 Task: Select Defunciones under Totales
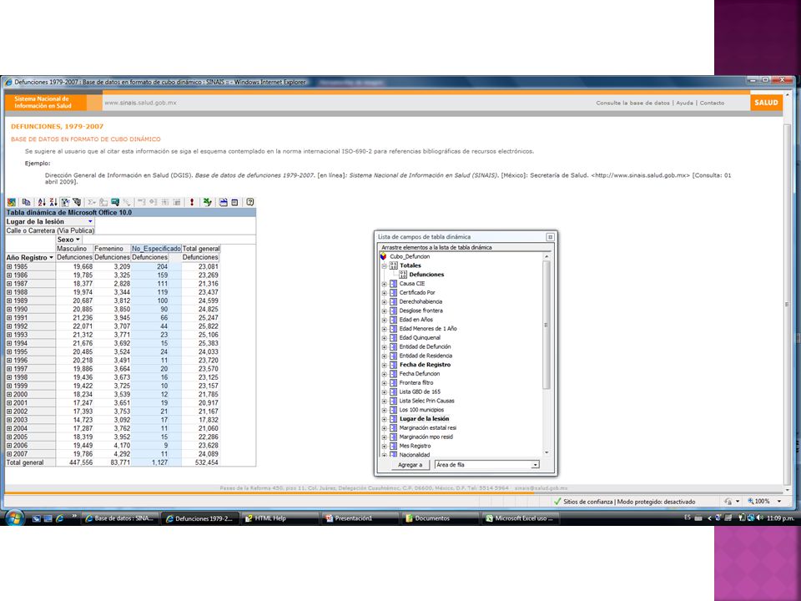[x=426, y=275]
